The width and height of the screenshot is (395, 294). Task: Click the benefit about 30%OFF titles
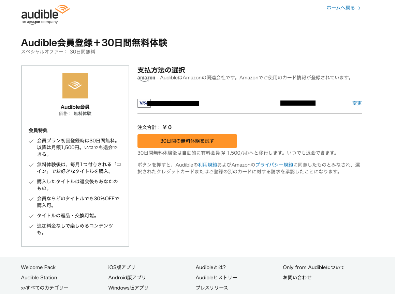click(78, 202)
